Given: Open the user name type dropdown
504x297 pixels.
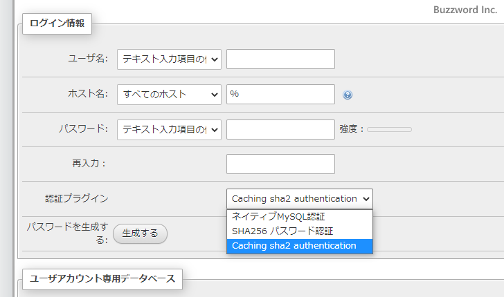Looking at the screenshot, I should tap(169, 59).
